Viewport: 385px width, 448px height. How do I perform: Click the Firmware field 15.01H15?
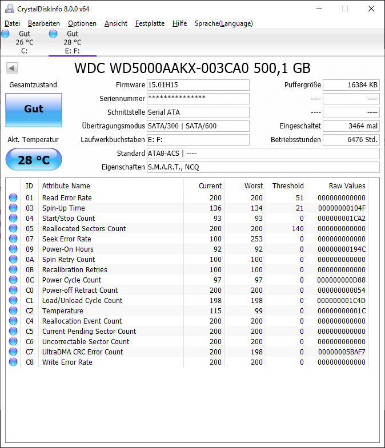click(198, 85)
